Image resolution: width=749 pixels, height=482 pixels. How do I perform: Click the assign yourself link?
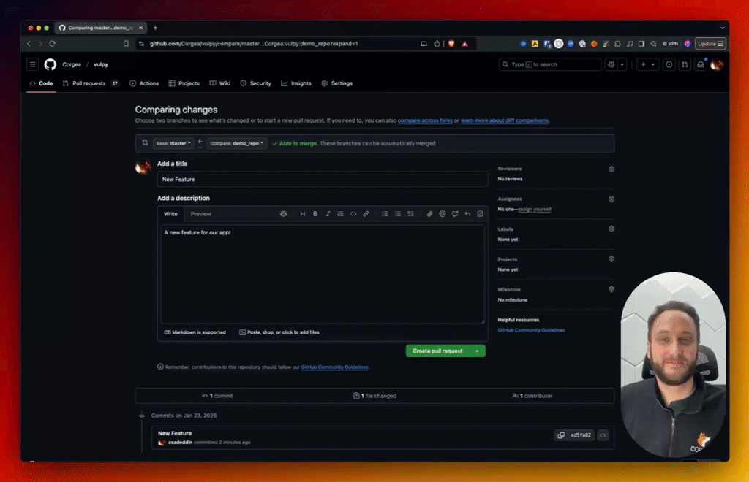(535, 210)
